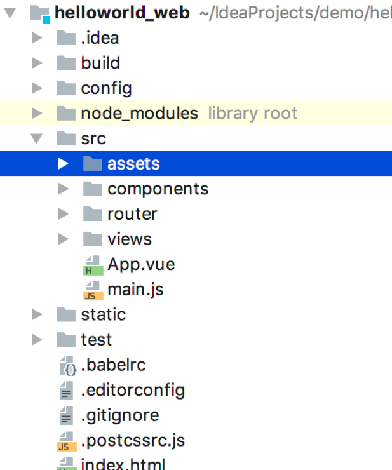Select the config folder label
The width and height of the screenshot is (392, 470).
point(106,88)
